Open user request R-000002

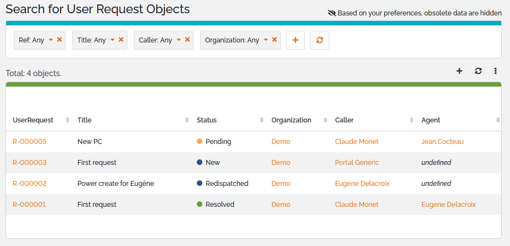click(x=30, y=184)
